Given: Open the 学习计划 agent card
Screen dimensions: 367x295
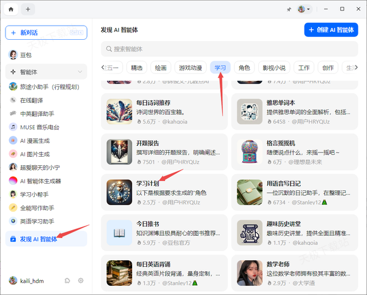Looking at the screenshot, I should point(163,190).
